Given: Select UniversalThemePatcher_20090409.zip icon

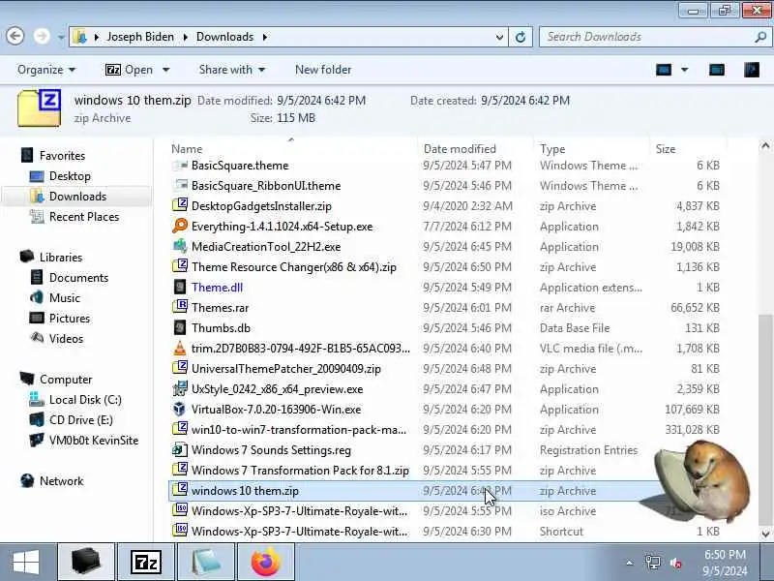Looking at the screenshot, I should pos(180,368).
